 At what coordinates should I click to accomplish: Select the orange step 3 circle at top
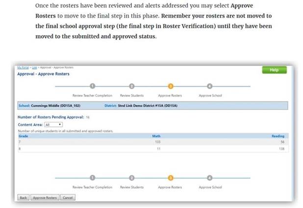tap(171, 86)
